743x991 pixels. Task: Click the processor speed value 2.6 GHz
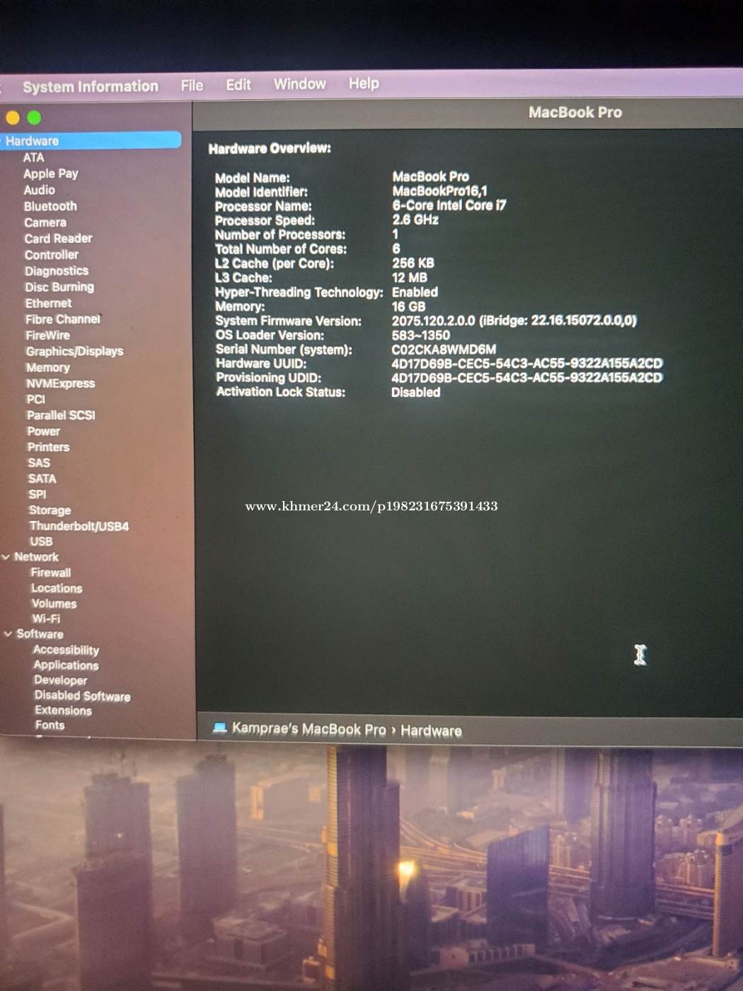click(x=415, y=220)
